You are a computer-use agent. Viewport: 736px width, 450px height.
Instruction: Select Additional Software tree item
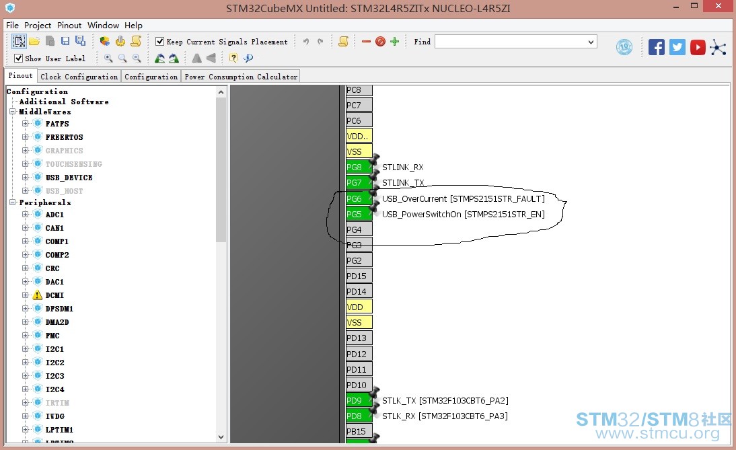point(64,102)
